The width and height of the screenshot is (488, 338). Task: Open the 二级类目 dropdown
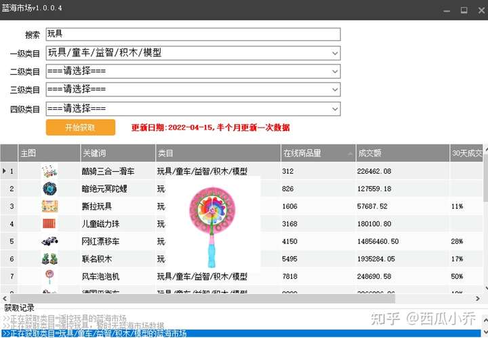tap(193, 71)
